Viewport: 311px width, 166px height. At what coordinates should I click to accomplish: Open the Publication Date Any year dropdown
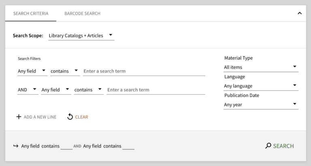261,104
